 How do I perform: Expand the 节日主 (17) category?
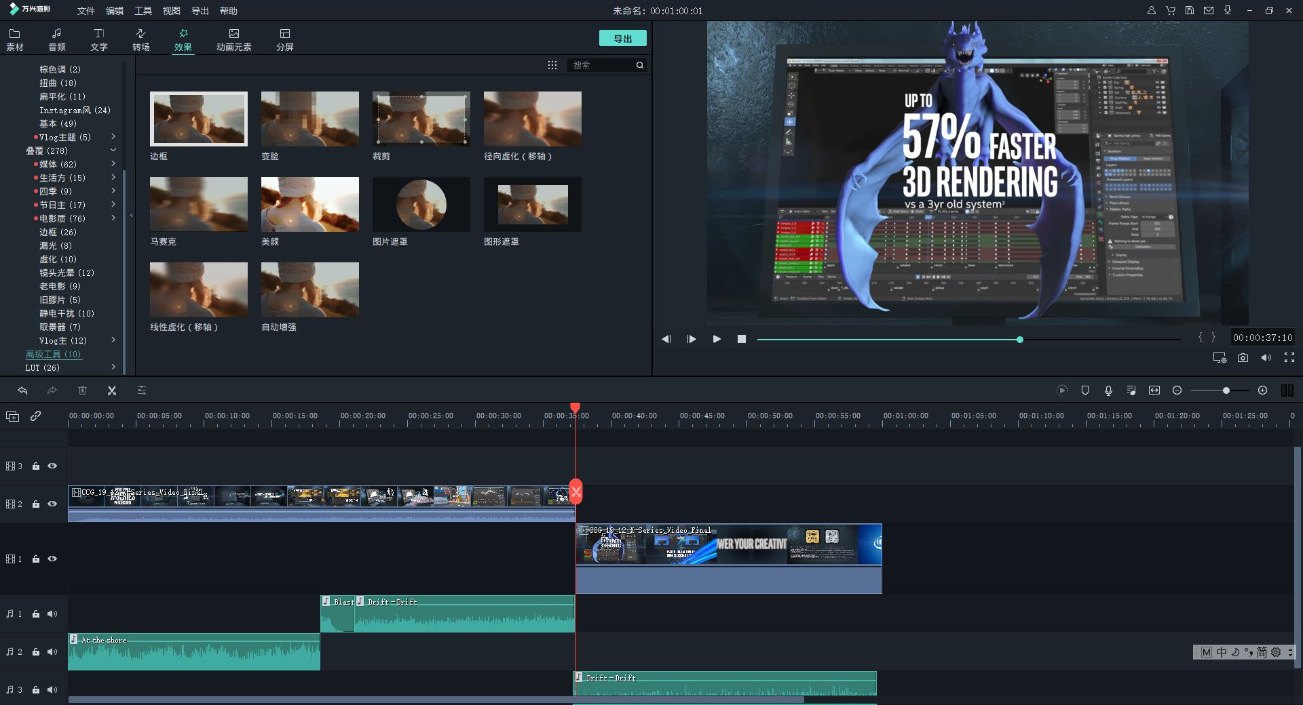click(x=113, y=205)
